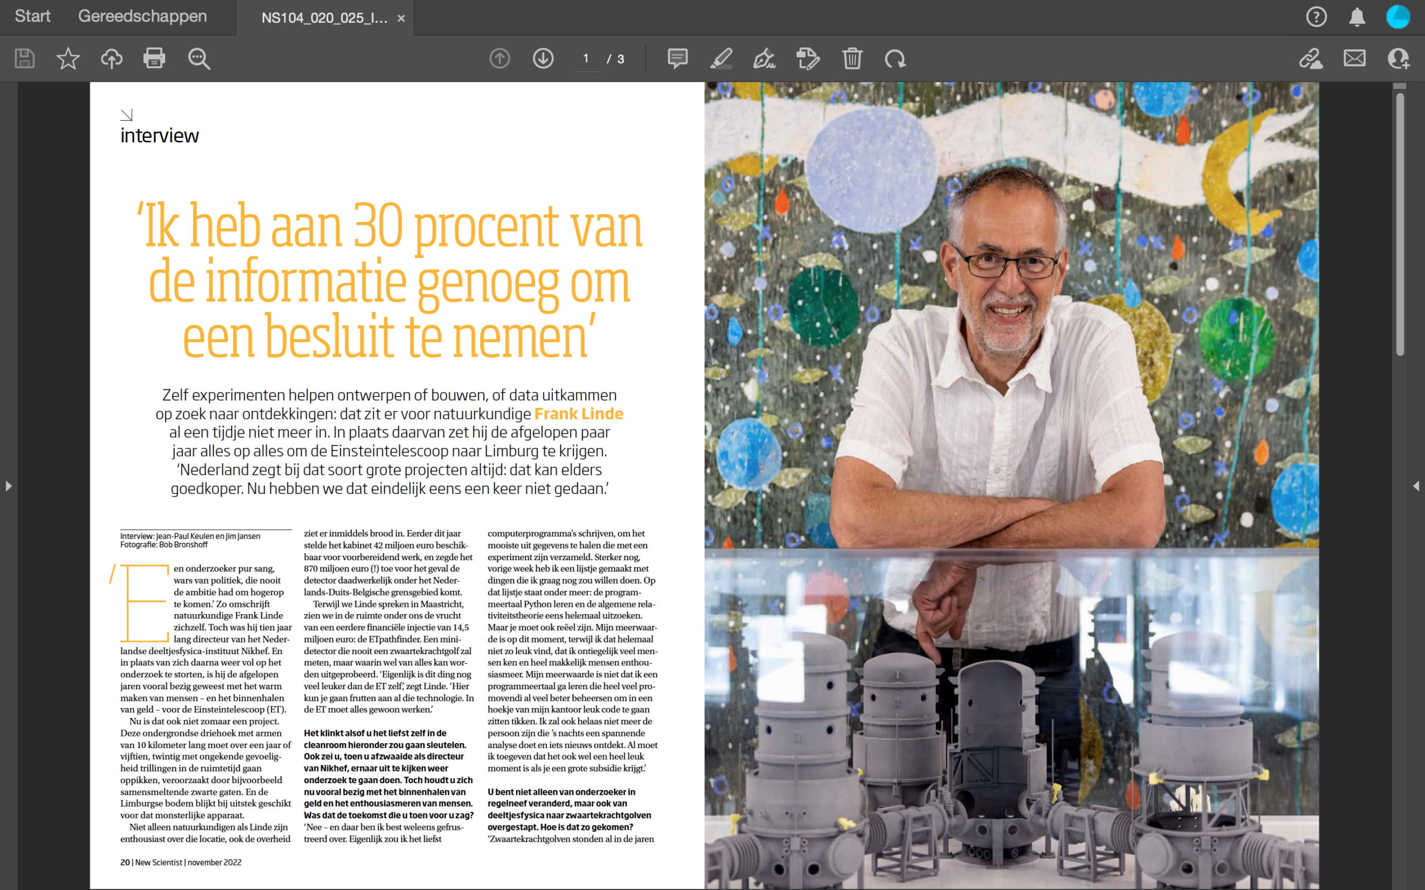Go to previous page arrow
The width and height of the screenshot is (1425, 890).
(499, 58)
